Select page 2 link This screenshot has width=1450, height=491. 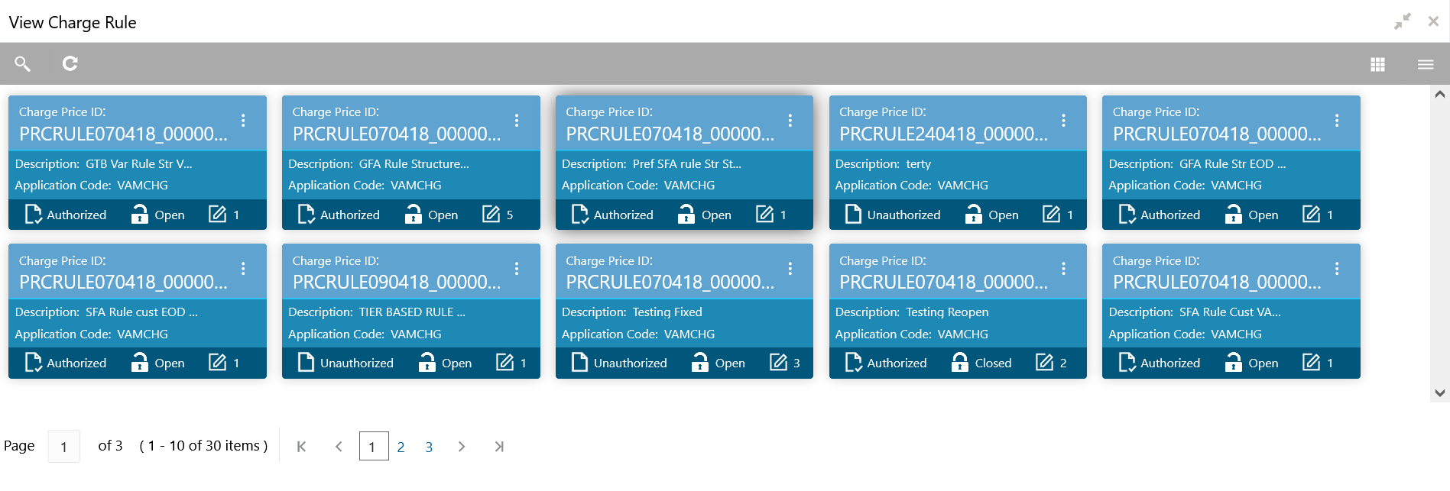[401, 447]
